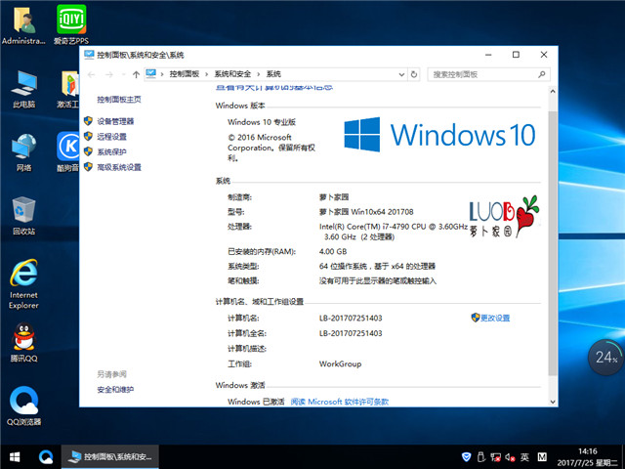Open 控制面板主页 link
Screen dimensions: 625x469
point(119,100)
